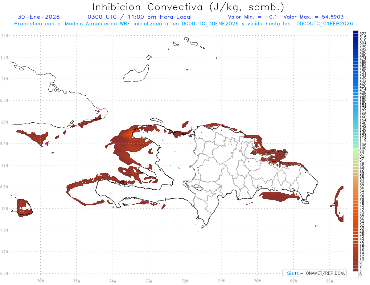Click the "100" colorbar label
Image resolution: width=370 pixels, height=285 pixels.
[363, 148]
